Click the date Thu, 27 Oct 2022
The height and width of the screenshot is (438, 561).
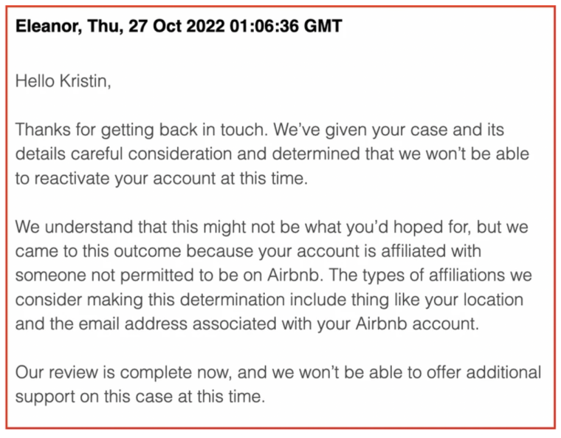(x=156, y=26)
